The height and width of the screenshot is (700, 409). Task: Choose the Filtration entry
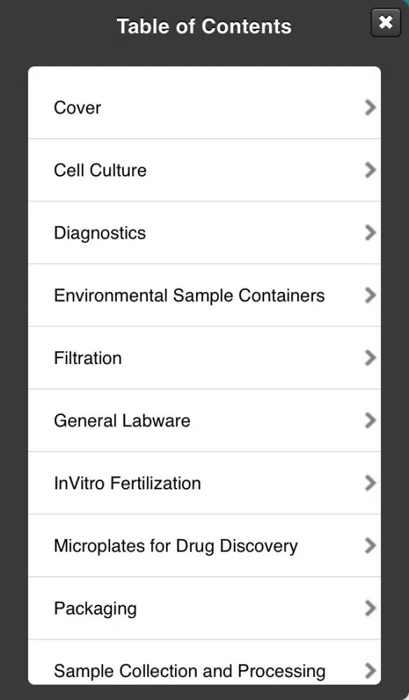[204, 358]
